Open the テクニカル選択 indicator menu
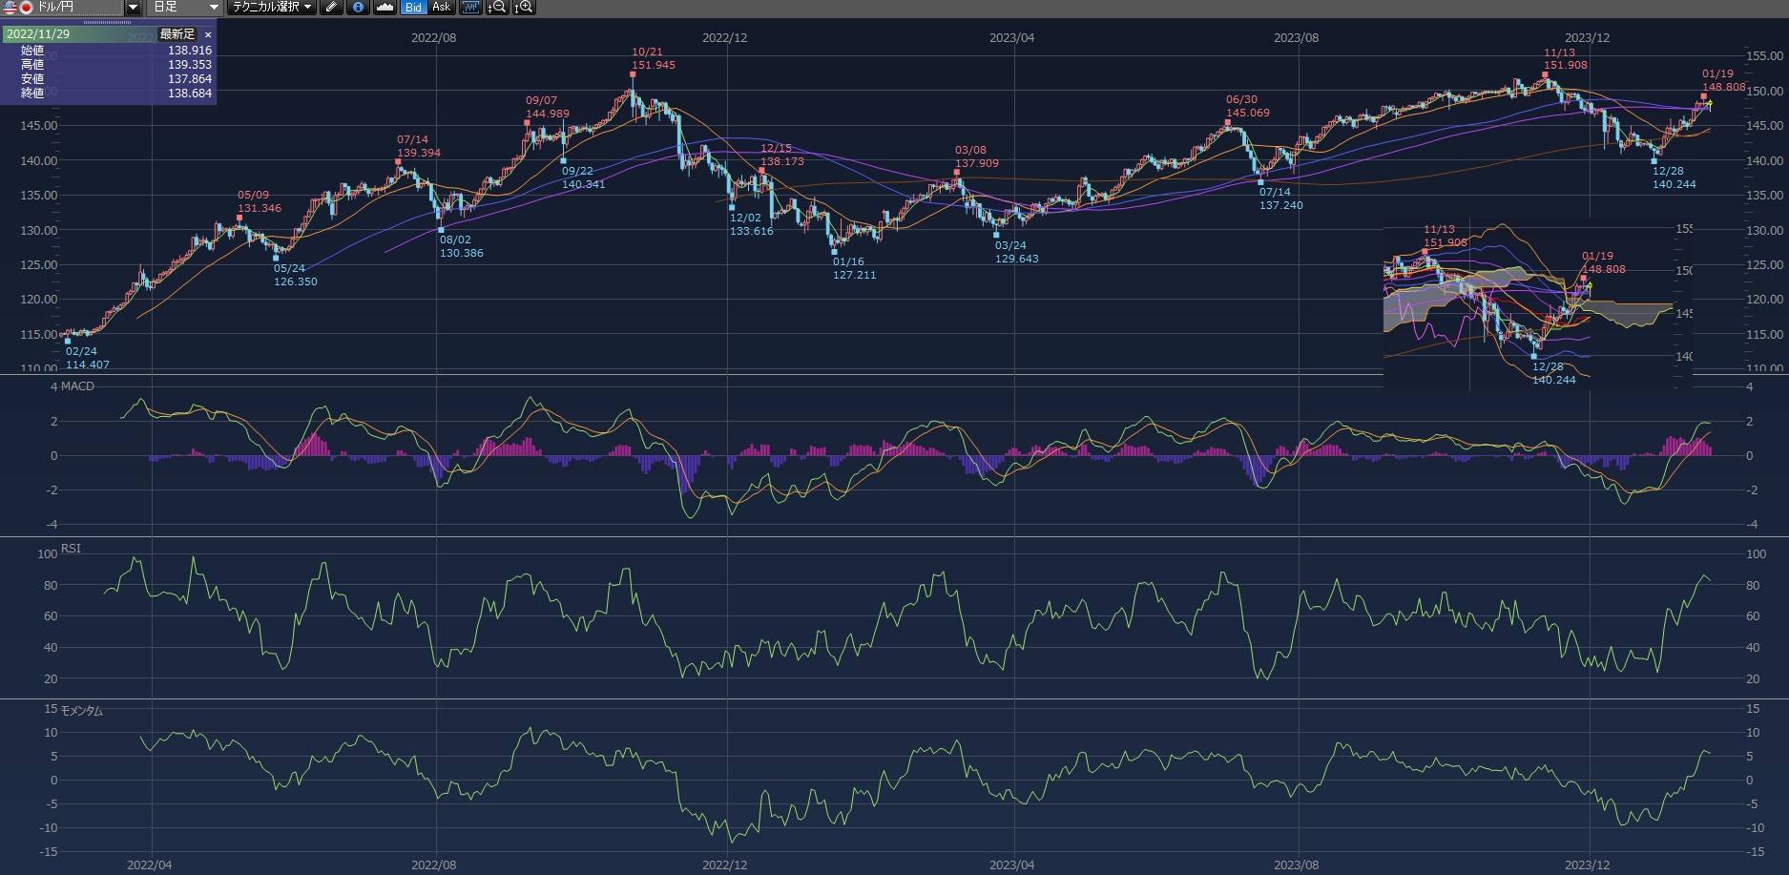Image resolution: width=1789 pixels, height=875 pixels. [272, 8]
